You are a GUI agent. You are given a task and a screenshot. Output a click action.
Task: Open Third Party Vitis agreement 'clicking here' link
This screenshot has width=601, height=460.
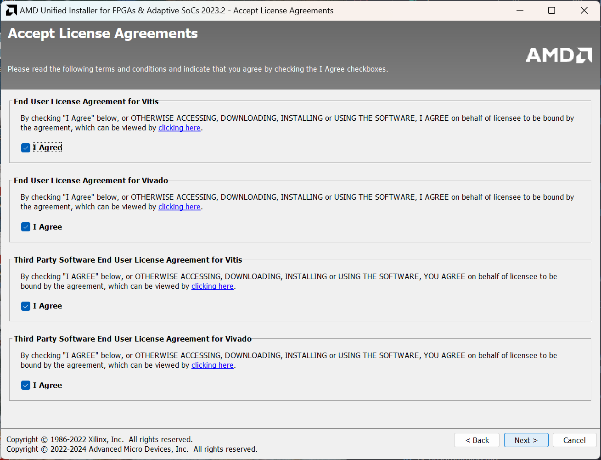[x=212, y=286]
